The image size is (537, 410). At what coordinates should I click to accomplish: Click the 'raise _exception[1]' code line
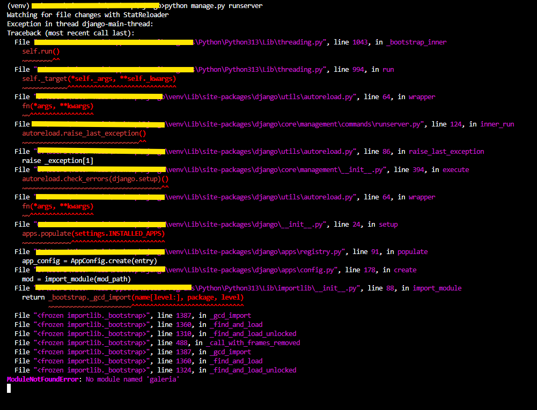pyautogui.click(x=58, y=161)
